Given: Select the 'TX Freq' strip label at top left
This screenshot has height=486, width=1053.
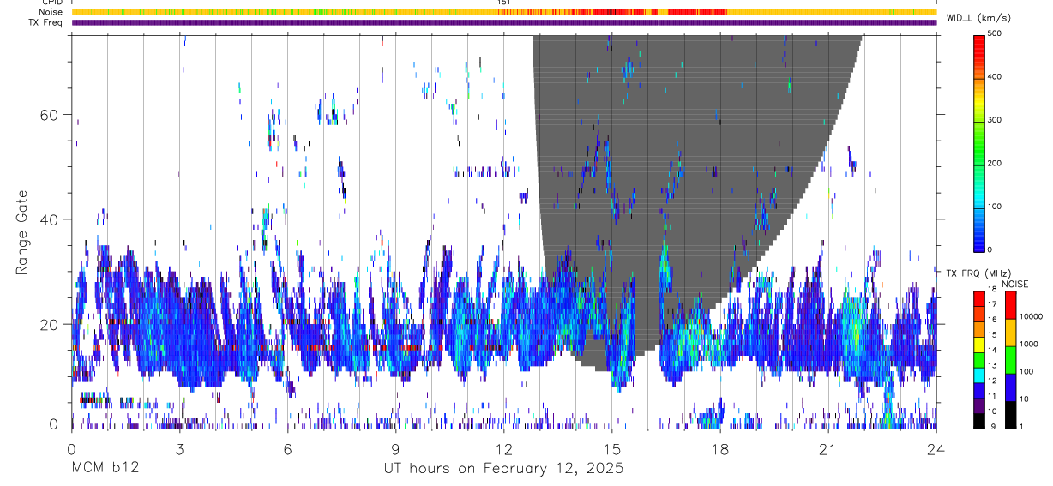Looking at the screenshot, I should coord(47,22).
